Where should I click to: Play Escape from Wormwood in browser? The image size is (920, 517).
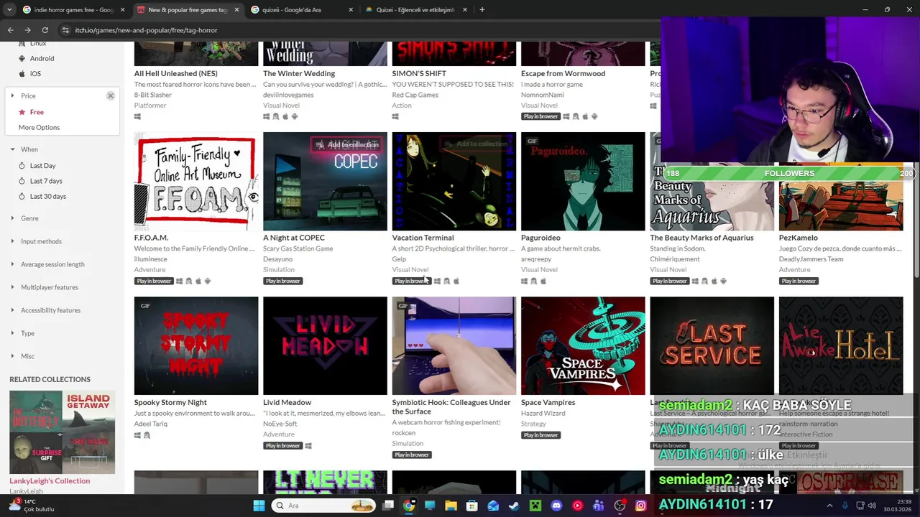click(540, 116)
